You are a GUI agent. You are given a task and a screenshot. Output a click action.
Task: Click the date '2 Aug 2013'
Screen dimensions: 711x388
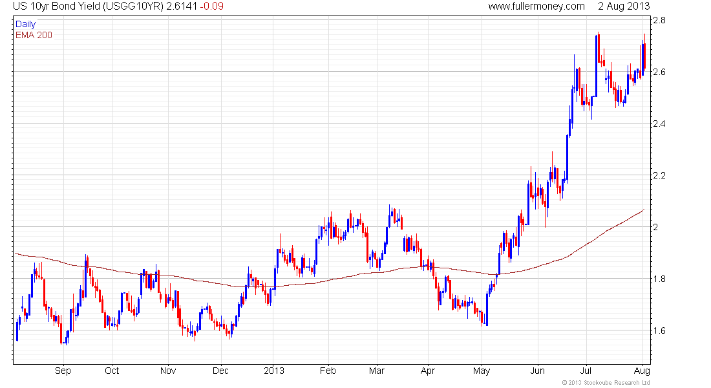pos(624,6)
